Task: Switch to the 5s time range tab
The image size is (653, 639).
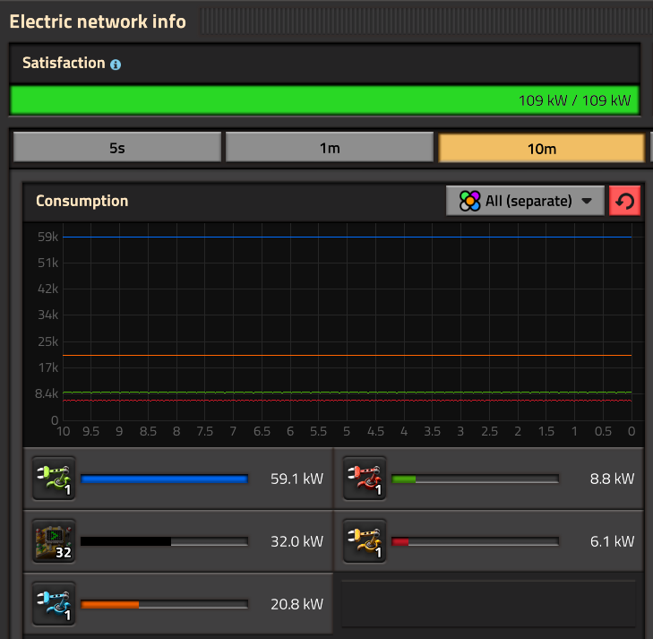Action: point(117,147)
